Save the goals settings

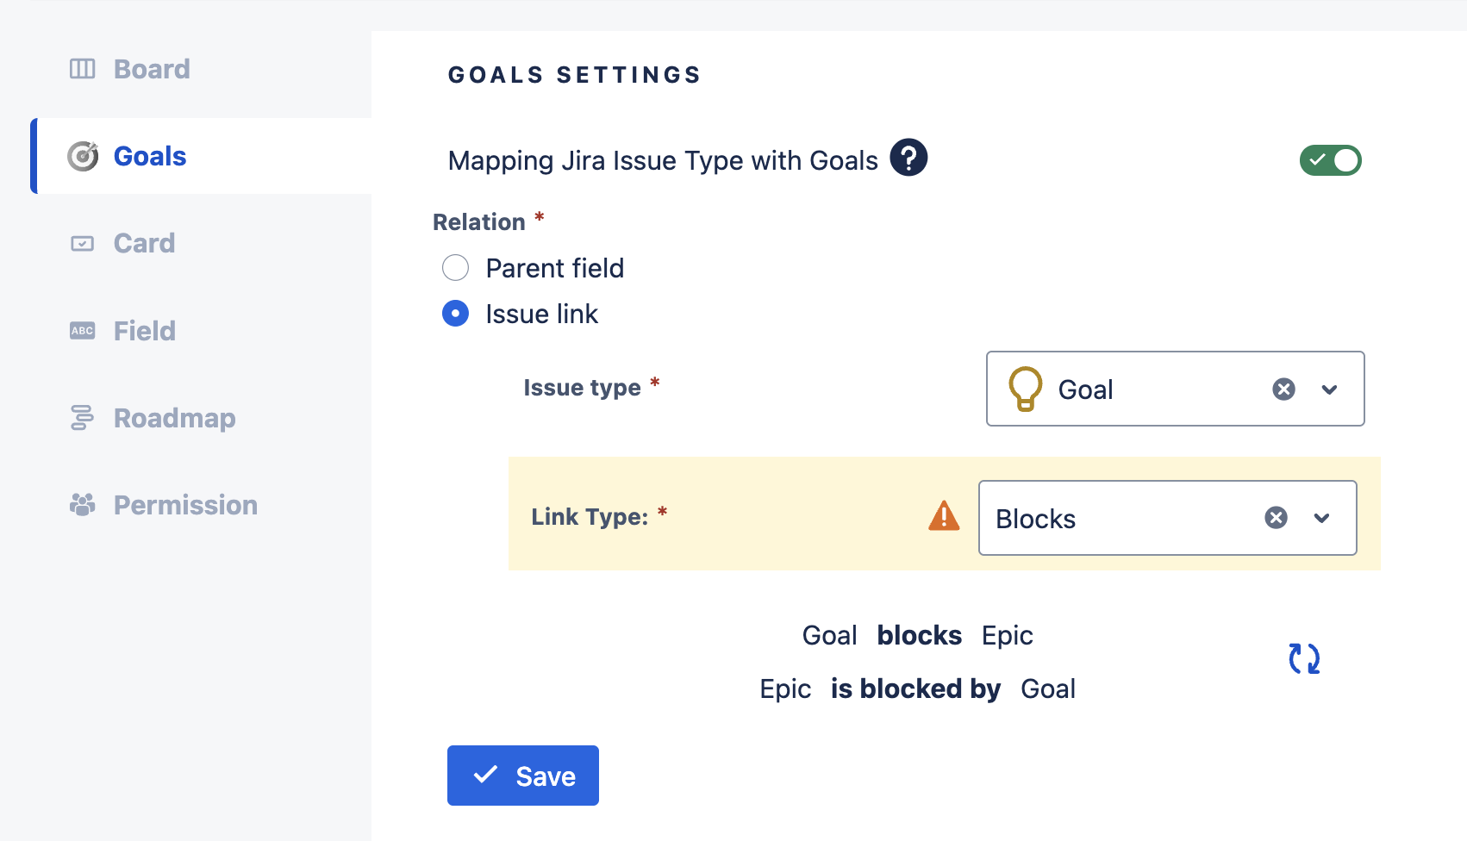(523, 776)
